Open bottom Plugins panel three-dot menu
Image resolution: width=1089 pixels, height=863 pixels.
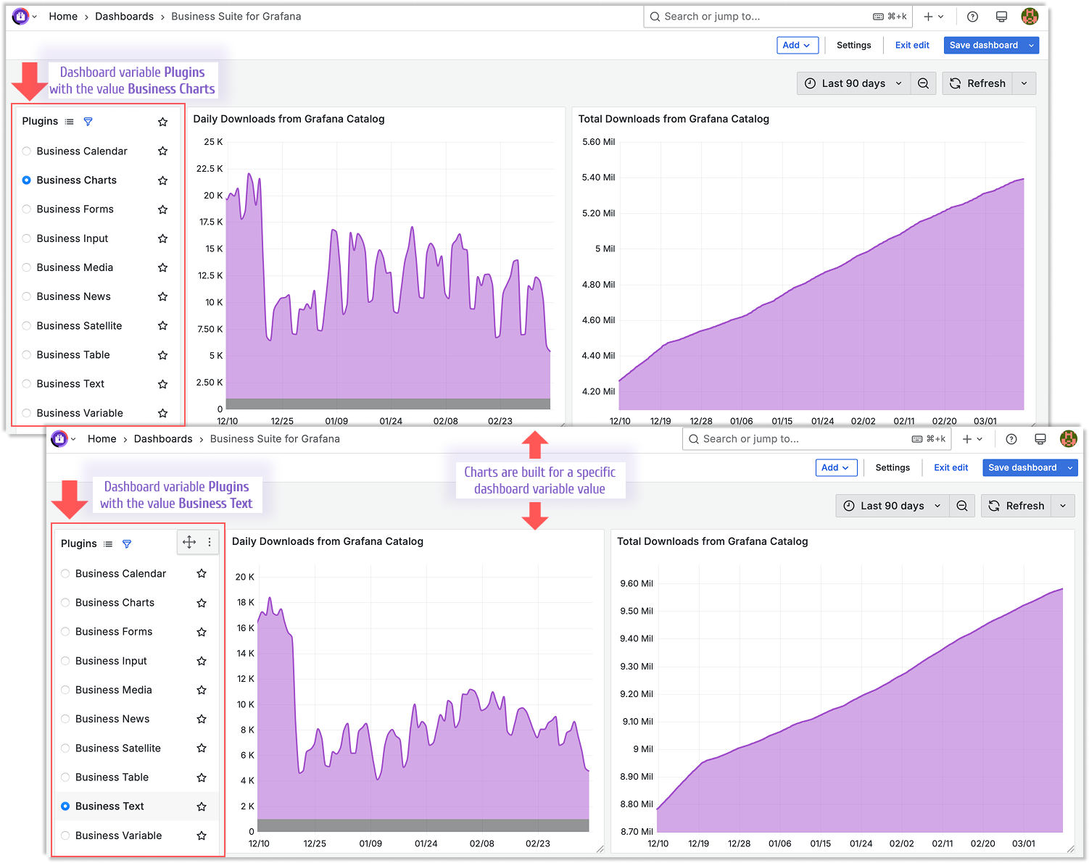[210, 542]
